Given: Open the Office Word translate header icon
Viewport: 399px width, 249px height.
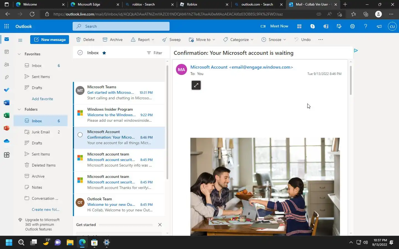Looking at the screenshot, I should coord(326,26).
